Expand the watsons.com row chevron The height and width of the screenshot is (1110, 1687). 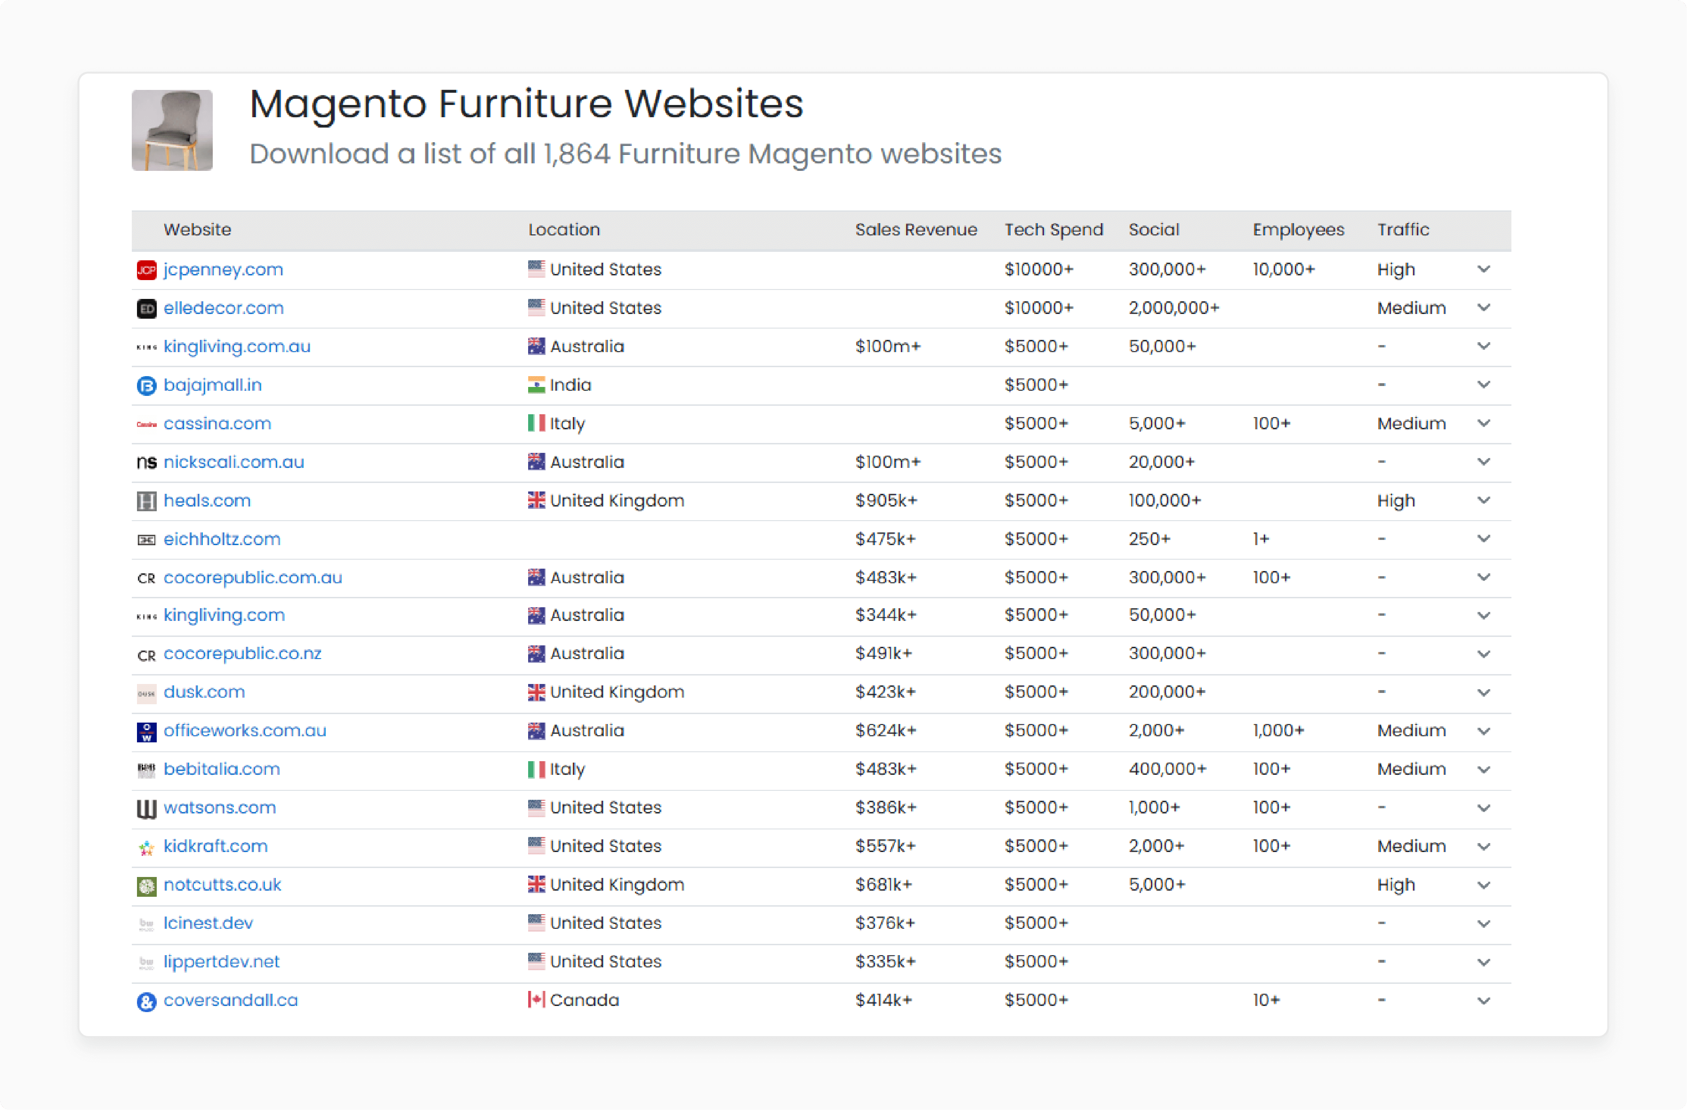1483,808
